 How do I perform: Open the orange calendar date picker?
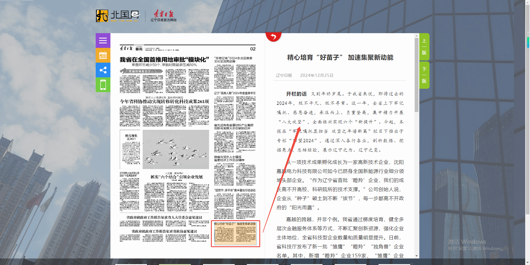coord(103,55)
